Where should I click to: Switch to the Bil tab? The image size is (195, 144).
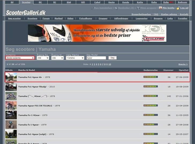tap(12, 2)
